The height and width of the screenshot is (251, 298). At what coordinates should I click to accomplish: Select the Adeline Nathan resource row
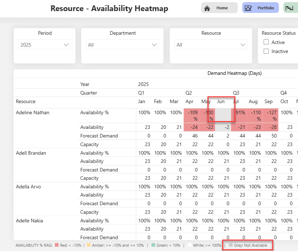click(x=33, y=113)
